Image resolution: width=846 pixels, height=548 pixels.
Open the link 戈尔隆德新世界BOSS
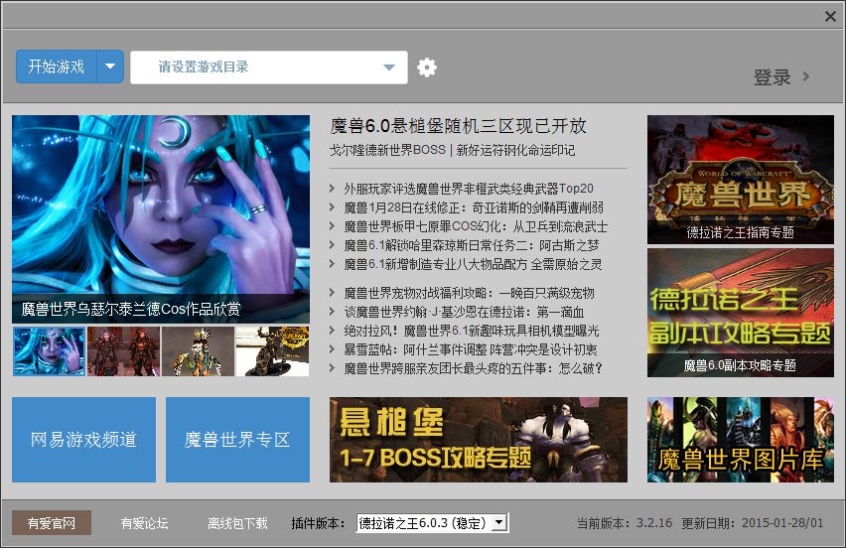[x=387, y=150]
